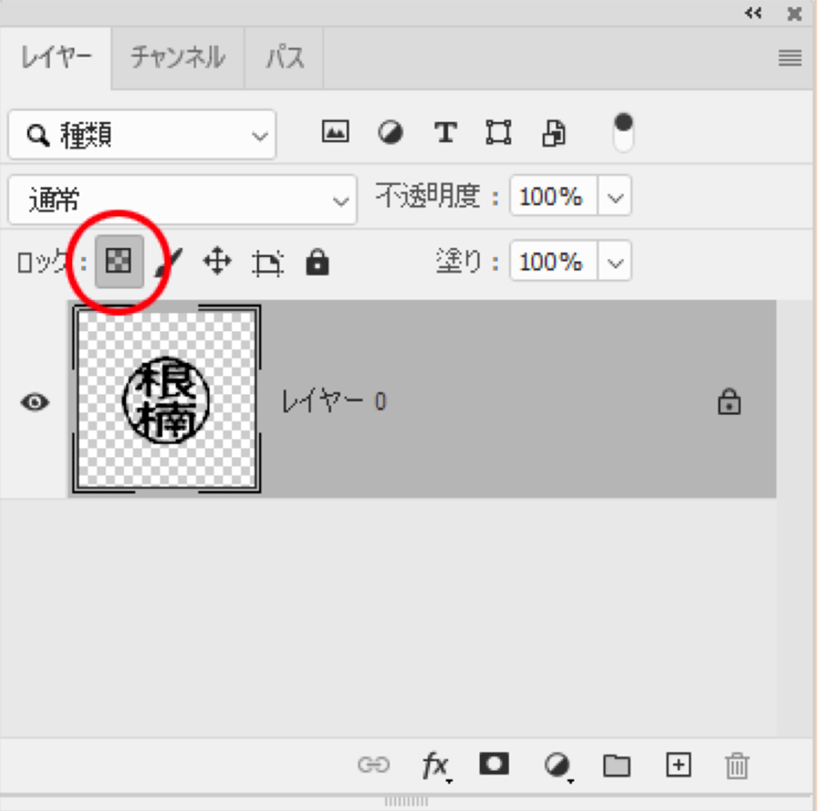The height and width of the screenshot is (811, 821).
Task: Open the fx layer style menu
Action: (x=436, y=766)
